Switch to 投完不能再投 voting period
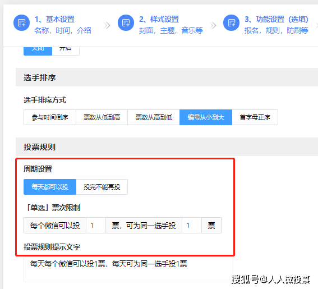This screenshot has width=318, height=289. (102, 187)
